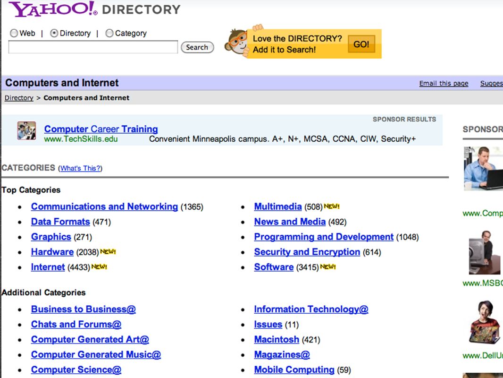Click the What's This? link

click(x=81, y=168)
